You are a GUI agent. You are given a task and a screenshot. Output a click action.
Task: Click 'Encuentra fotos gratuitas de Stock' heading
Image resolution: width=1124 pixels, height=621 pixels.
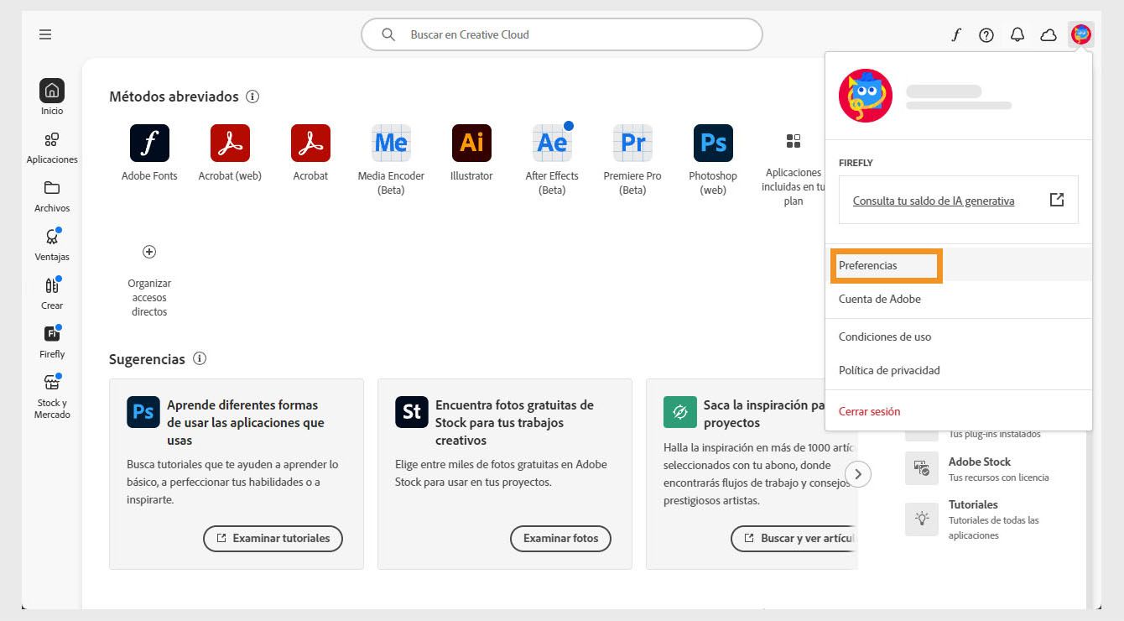[514, 422]
